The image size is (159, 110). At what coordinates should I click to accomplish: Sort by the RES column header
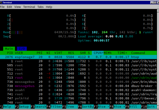click(x=71, y=53)
